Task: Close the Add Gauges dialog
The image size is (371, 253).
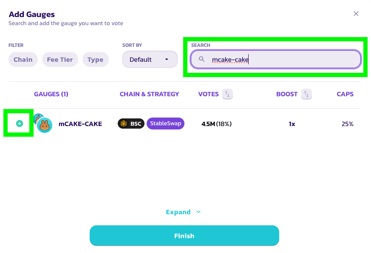Action: pos(356,14)
